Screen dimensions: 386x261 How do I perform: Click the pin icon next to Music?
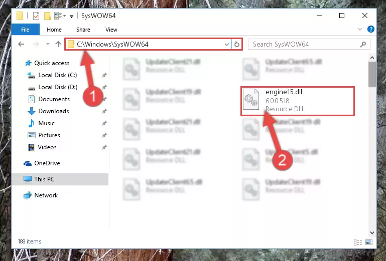tap(104, 123)
